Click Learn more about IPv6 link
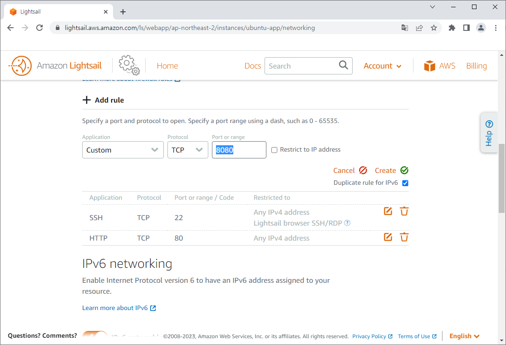This screenshot has height=345, width=506. pyautogui.click(x=115, y=307)
